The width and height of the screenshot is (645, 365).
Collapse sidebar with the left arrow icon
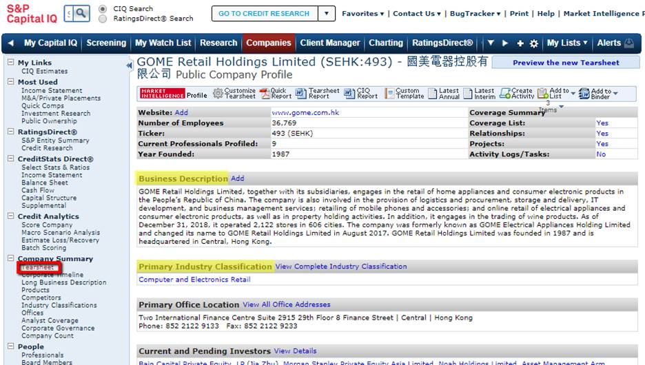(129, 65)
